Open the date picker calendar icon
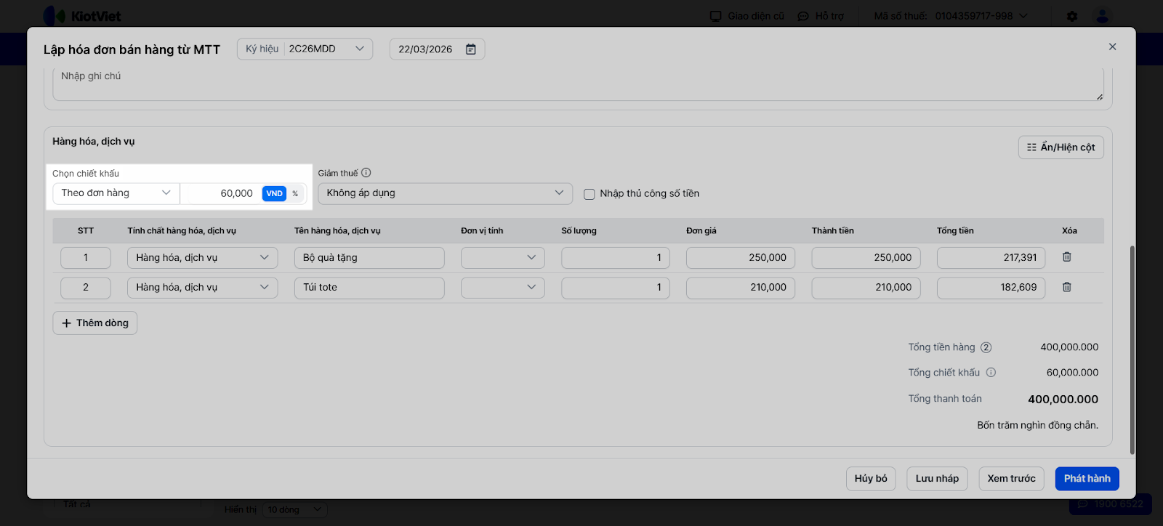The height and width of the screenshot is (526, 1163). coord(471,49)
